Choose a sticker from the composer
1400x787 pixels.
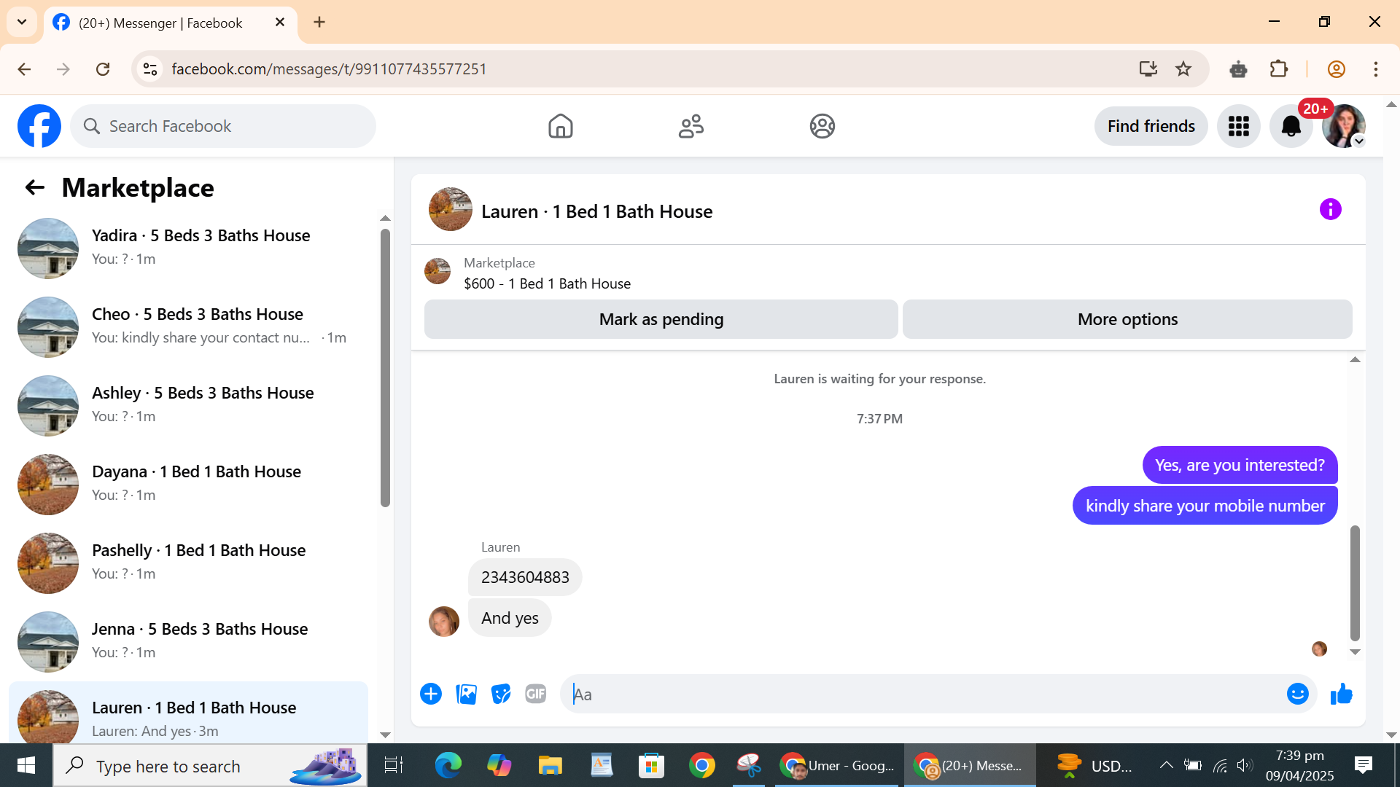click(x=501, y=694)
